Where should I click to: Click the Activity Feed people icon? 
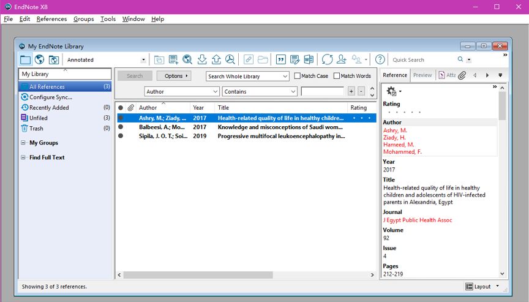pos(356,59)
